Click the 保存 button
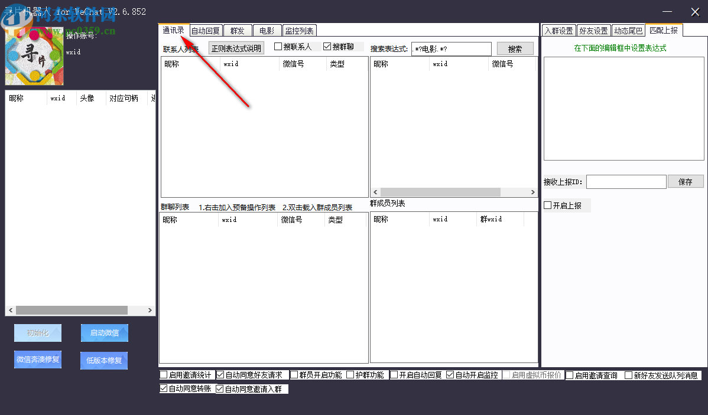This screenshot has width=708, height=415. [x=686, y=182]
